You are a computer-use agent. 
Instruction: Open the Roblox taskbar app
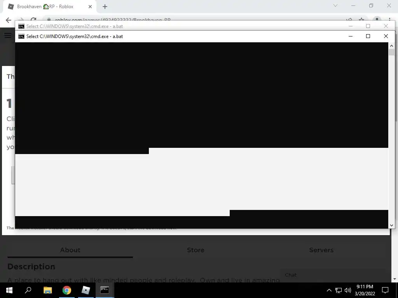[86, 290]
